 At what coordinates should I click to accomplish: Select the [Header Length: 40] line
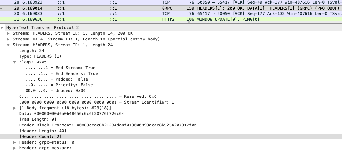click(43, 131)
